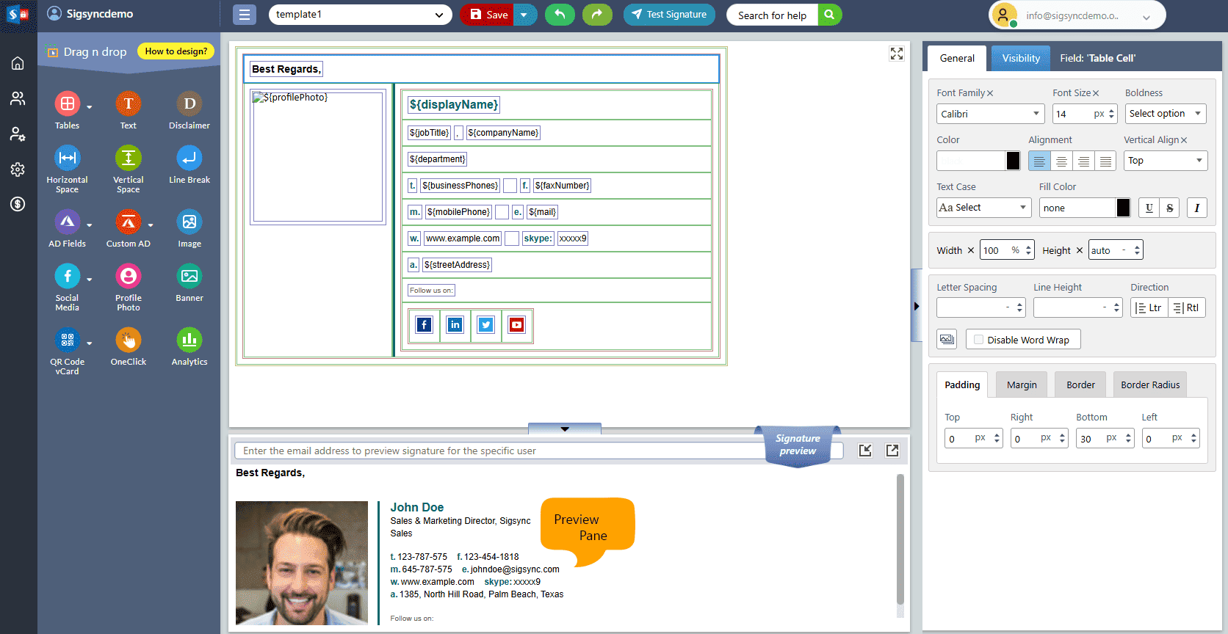This screenshot has width=1228, height=634.
Task: Choose the Horizontal Space tool
Action: pyautogui.click(x=67, y=158)
